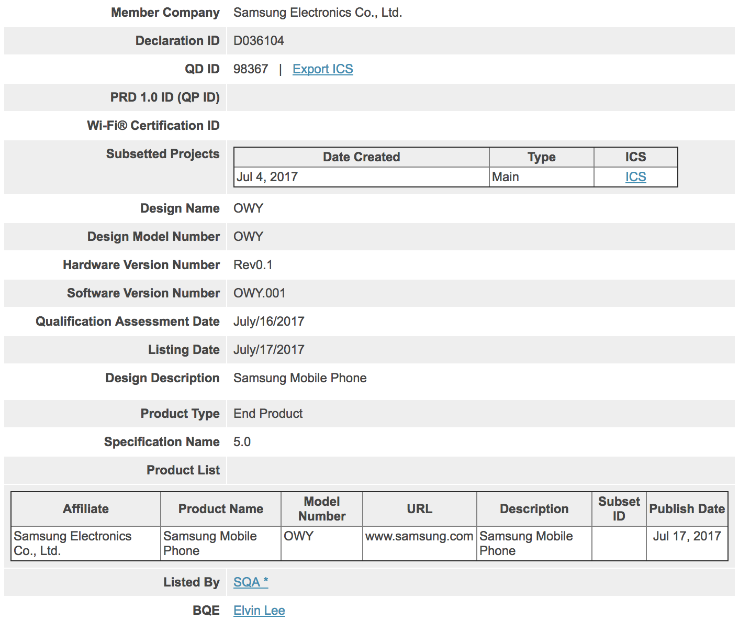The width and height of the screenshot is (739, 620).
Task: Click the Export ICS link
Action: [x=322, y=69]
